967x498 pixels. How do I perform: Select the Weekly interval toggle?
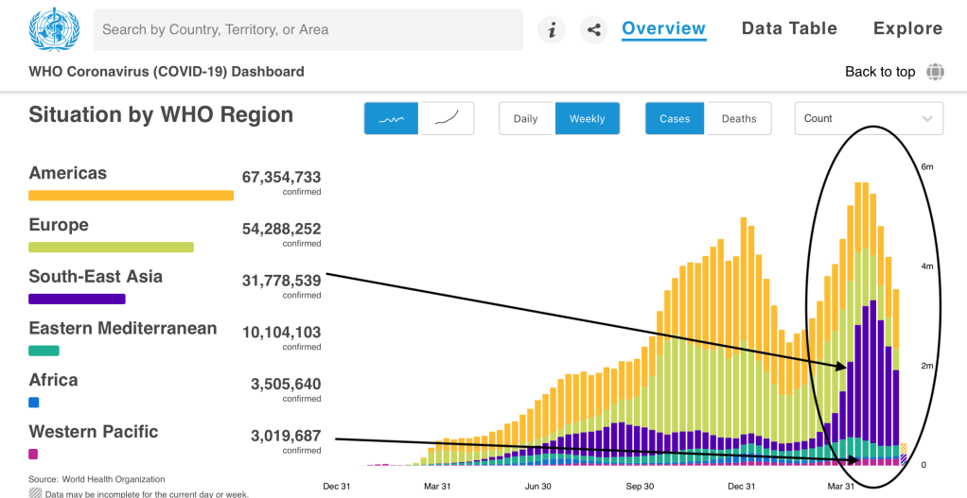pos(587,119)
